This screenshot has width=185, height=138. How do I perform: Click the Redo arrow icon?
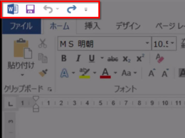72,10
